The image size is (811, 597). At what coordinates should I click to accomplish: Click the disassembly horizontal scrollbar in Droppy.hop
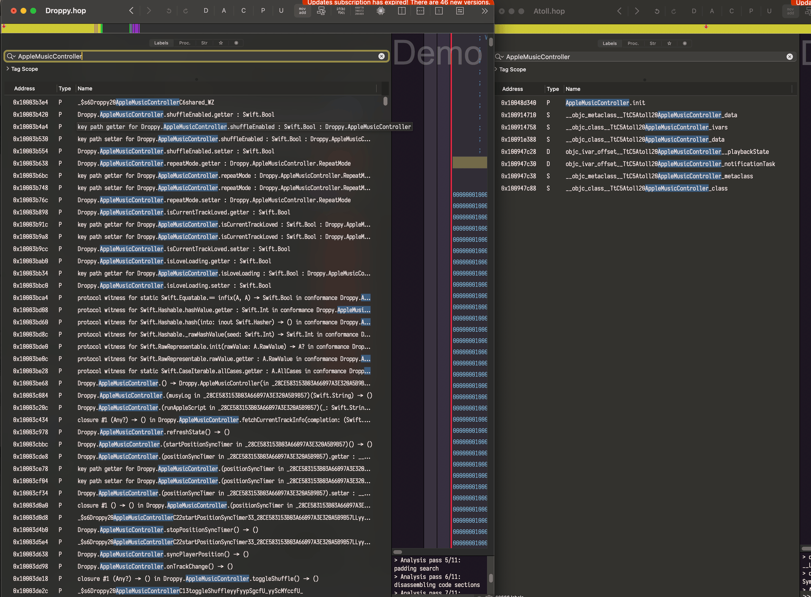tap(398, 552)
